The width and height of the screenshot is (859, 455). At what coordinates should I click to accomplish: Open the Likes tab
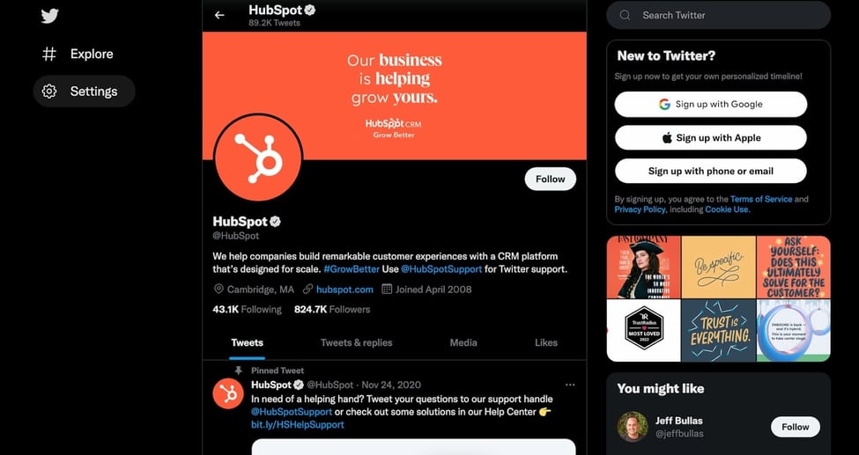(x=546, y=342)
